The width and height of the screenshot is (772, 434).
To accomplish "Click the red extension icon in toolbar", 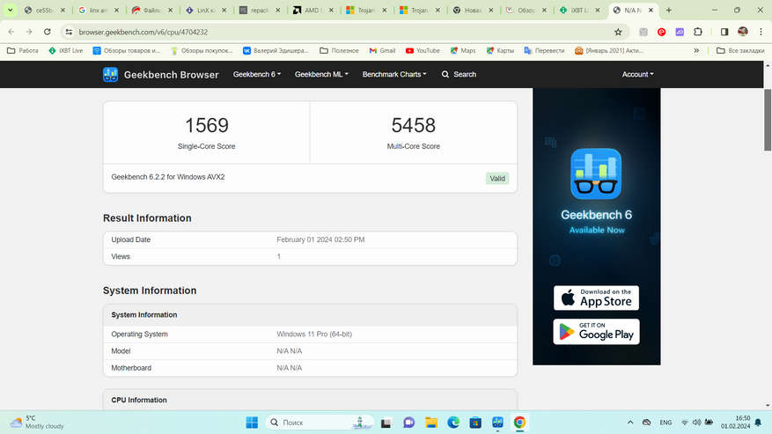I will pyautogui.click(x=662, y=32).
